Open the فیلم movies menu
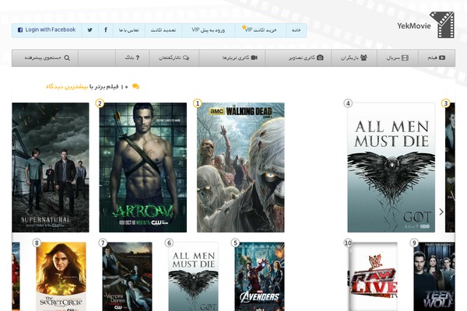Screen dimensions: 467x311 click(437, 58)
